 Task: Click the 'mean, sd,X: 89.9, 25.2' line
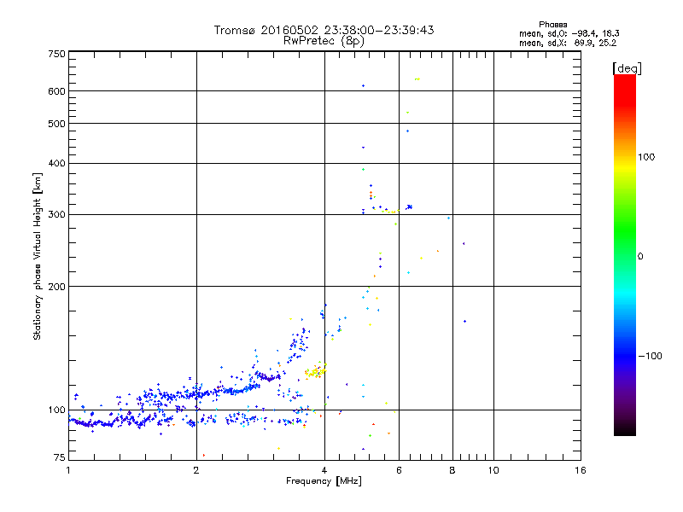(568, 44)
